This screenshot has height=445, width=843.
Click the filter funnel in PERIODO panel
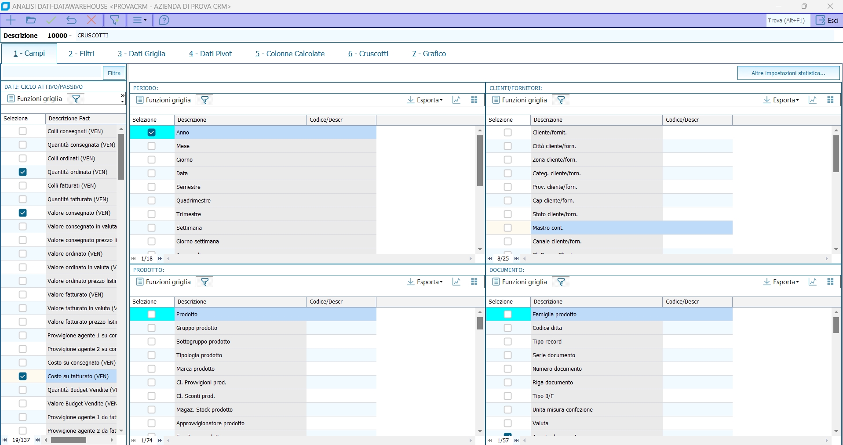tap(205, 100)
